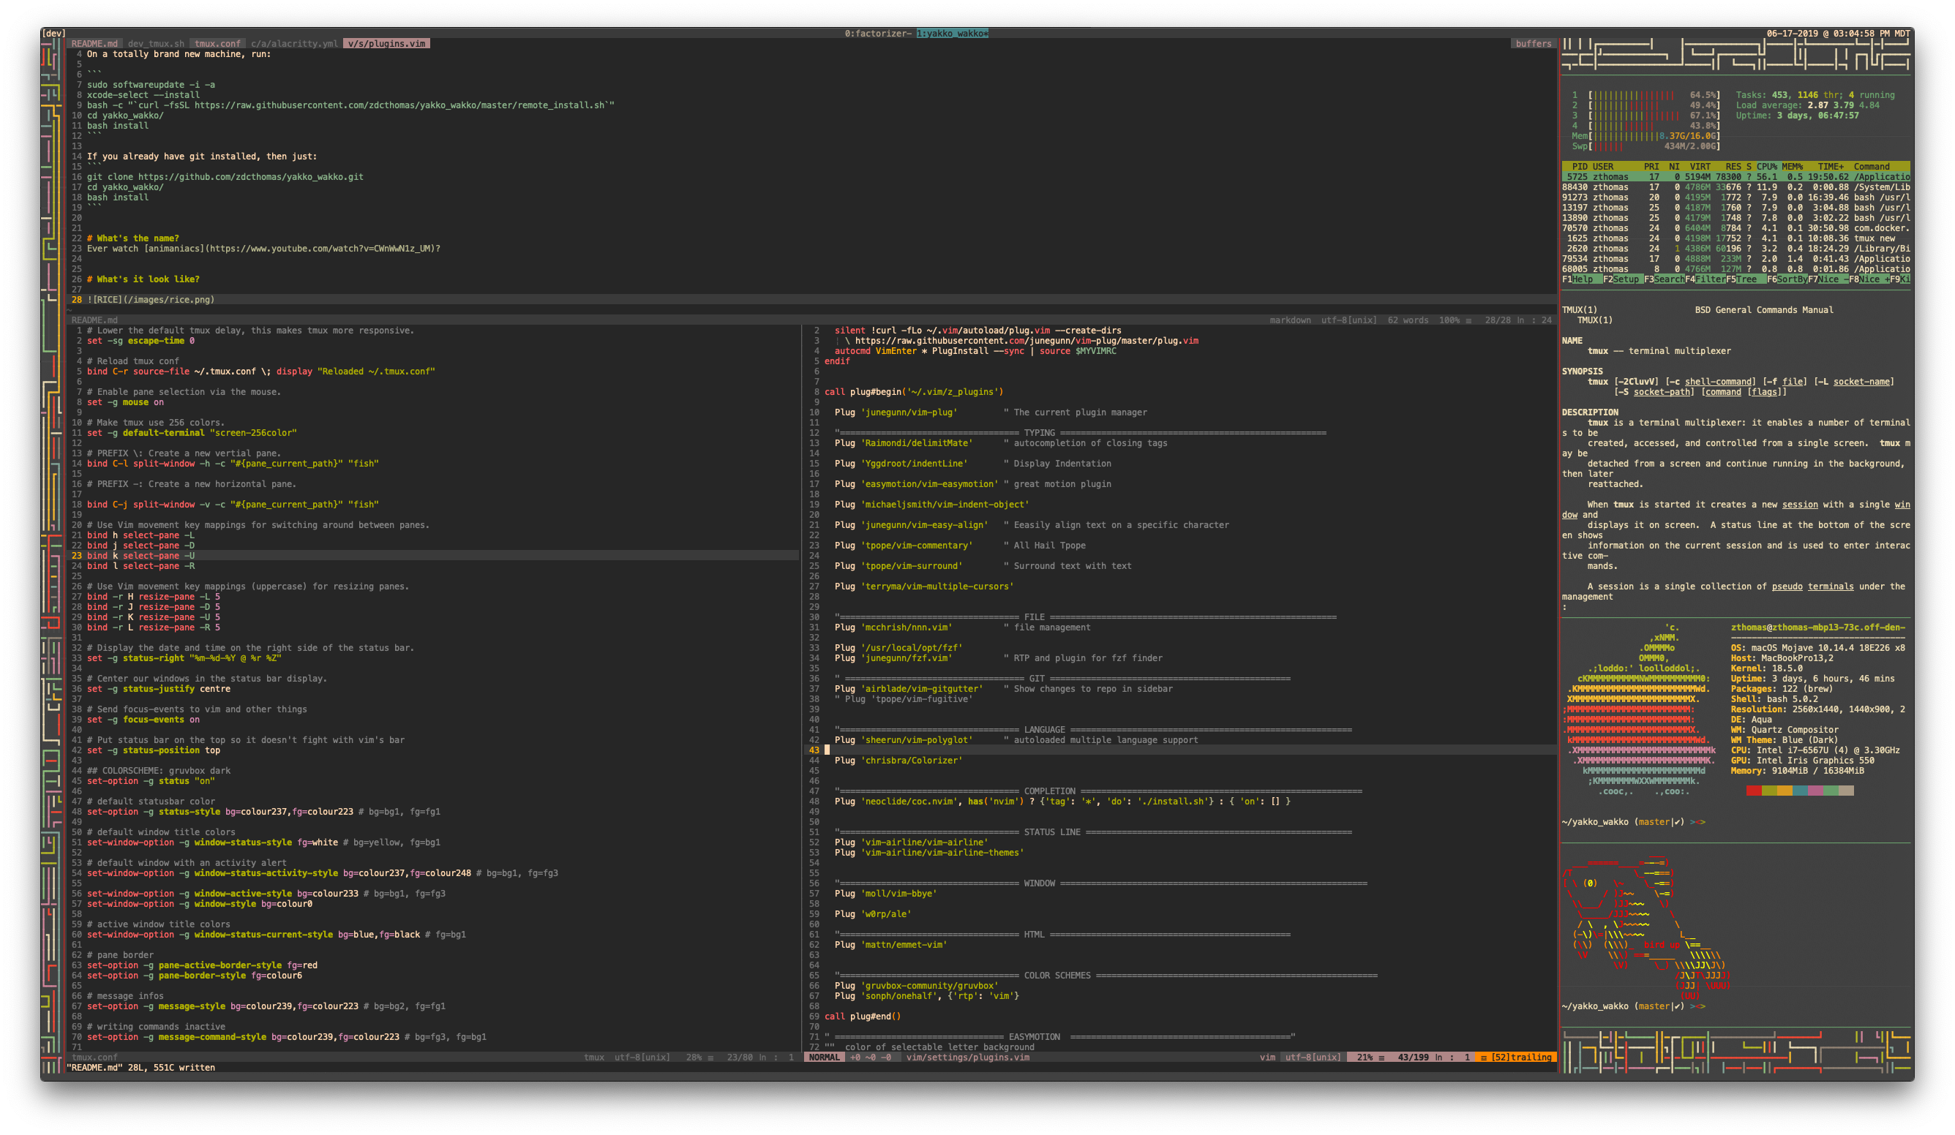This screenshot has height=1135, width=1955.
Task: Open the c/a/alacritty.yml buffer tab
Action: tap(294, 43)
